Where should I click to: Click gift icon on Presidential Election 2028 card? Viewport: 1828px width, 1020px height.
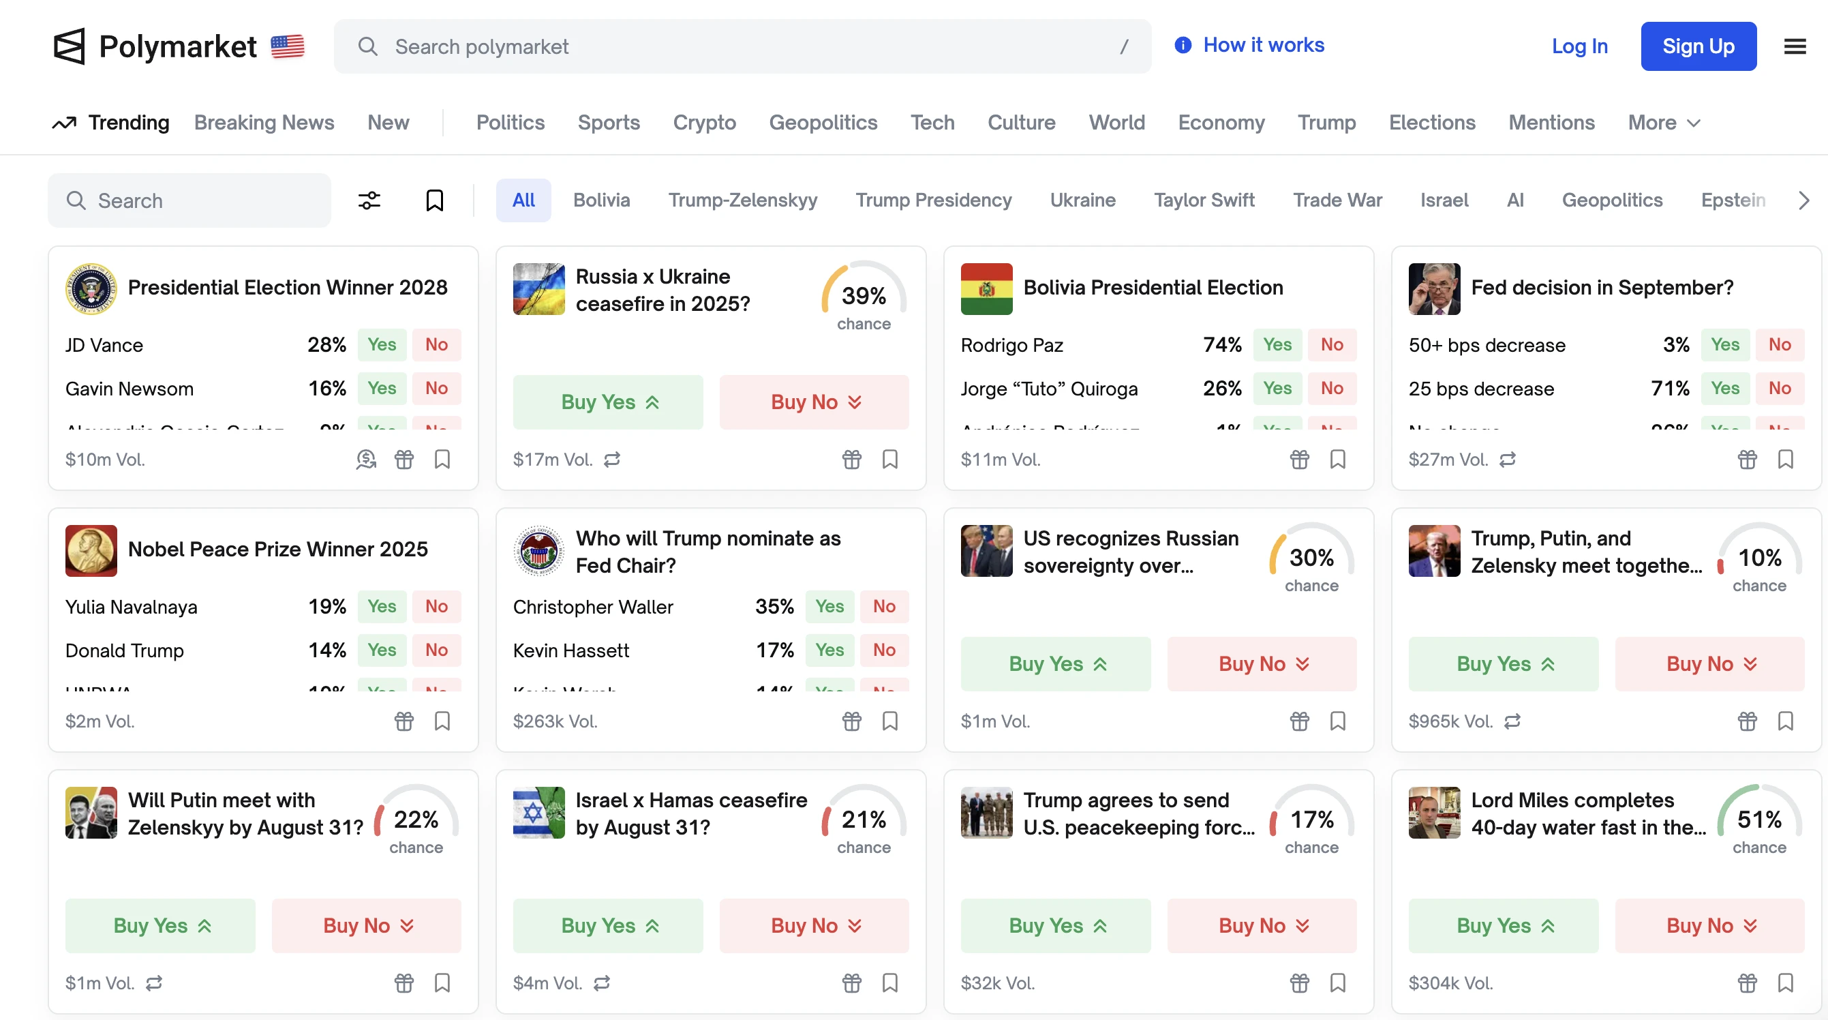(x=403, y=460)
